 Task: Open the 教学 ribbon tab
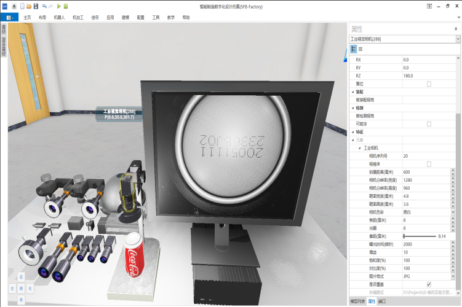pos(171,17)
